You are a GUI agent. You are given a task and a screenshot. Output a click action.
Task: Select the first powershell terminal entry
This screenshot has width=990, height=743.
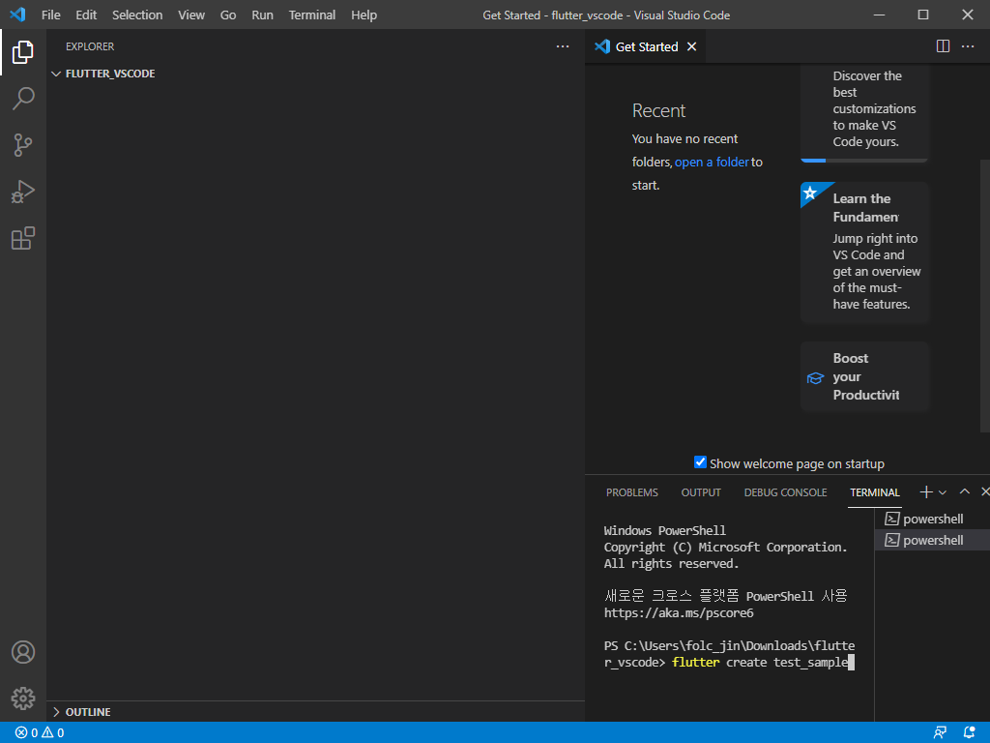pyautogui.click(x=932, y=519)
